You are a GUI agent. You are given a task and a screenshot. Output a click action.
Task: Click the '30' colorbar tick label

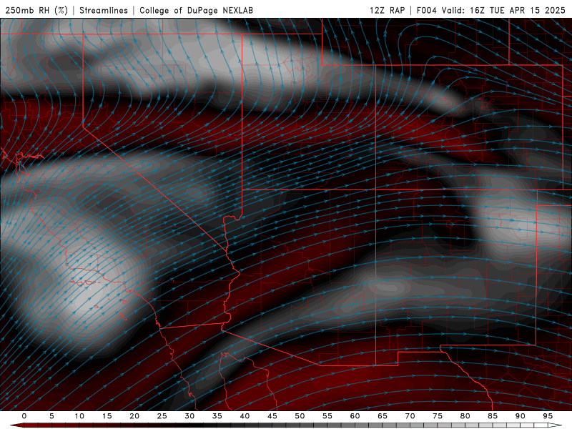(189, 416)
